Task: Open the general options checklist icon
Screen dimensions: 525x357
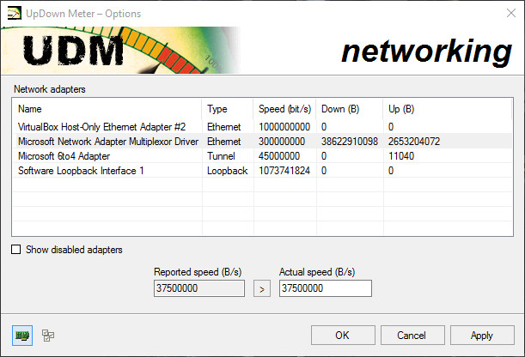Action: [x=48, y=336]
